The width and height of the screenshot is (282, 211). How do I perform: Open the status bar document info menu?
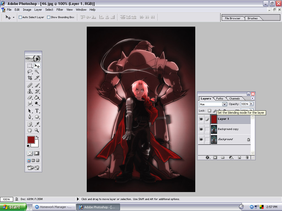[78, 199]
